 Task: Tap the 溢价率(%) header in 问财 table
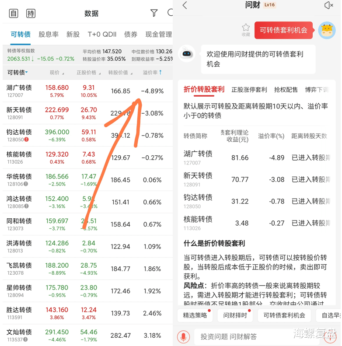[x=271, y=136]
